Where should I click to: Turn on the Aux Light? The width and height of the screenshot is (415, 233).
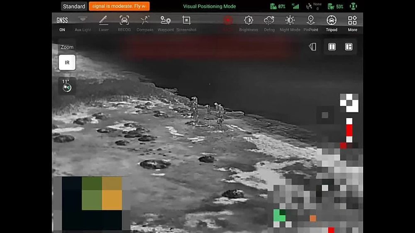(83, 24)
